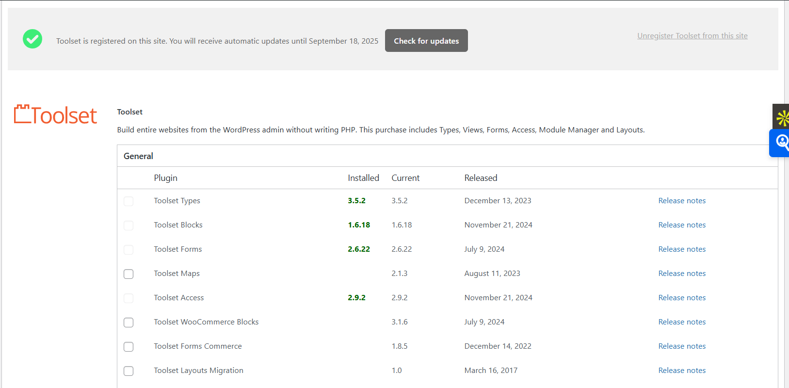Open the blue magnifier side widget
Viewport: 789px width, 388px height.
click(x=780, y=143)
